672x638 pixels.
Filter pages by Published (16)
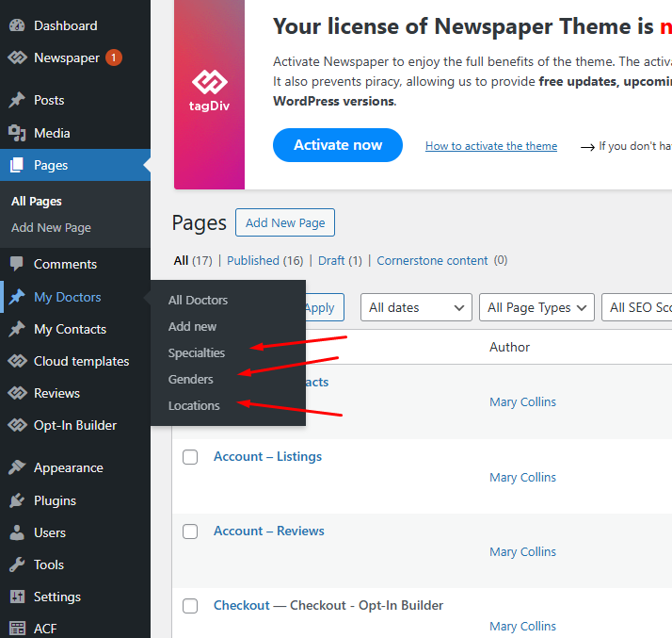click(264, 260)
